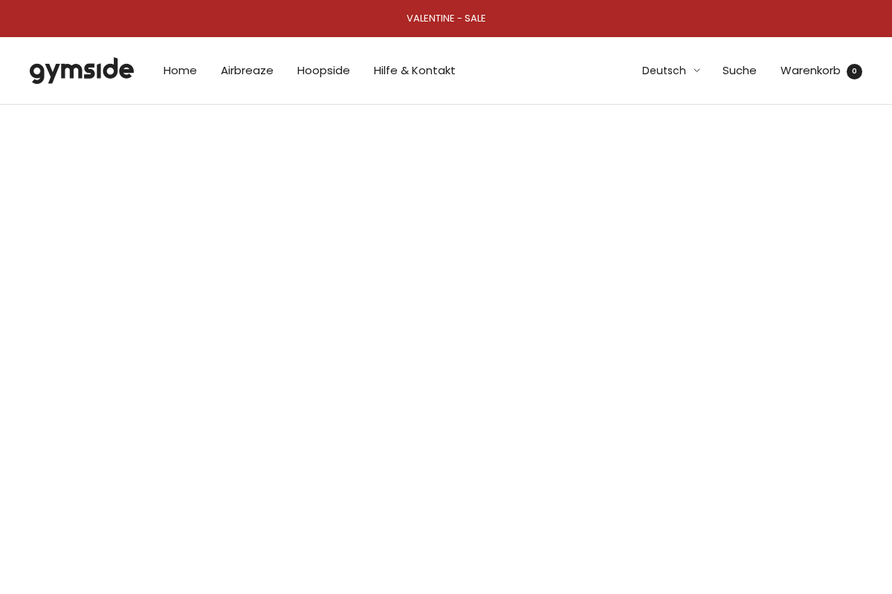Select Home in the navigation
892x594 pixels.
point(180,71)
